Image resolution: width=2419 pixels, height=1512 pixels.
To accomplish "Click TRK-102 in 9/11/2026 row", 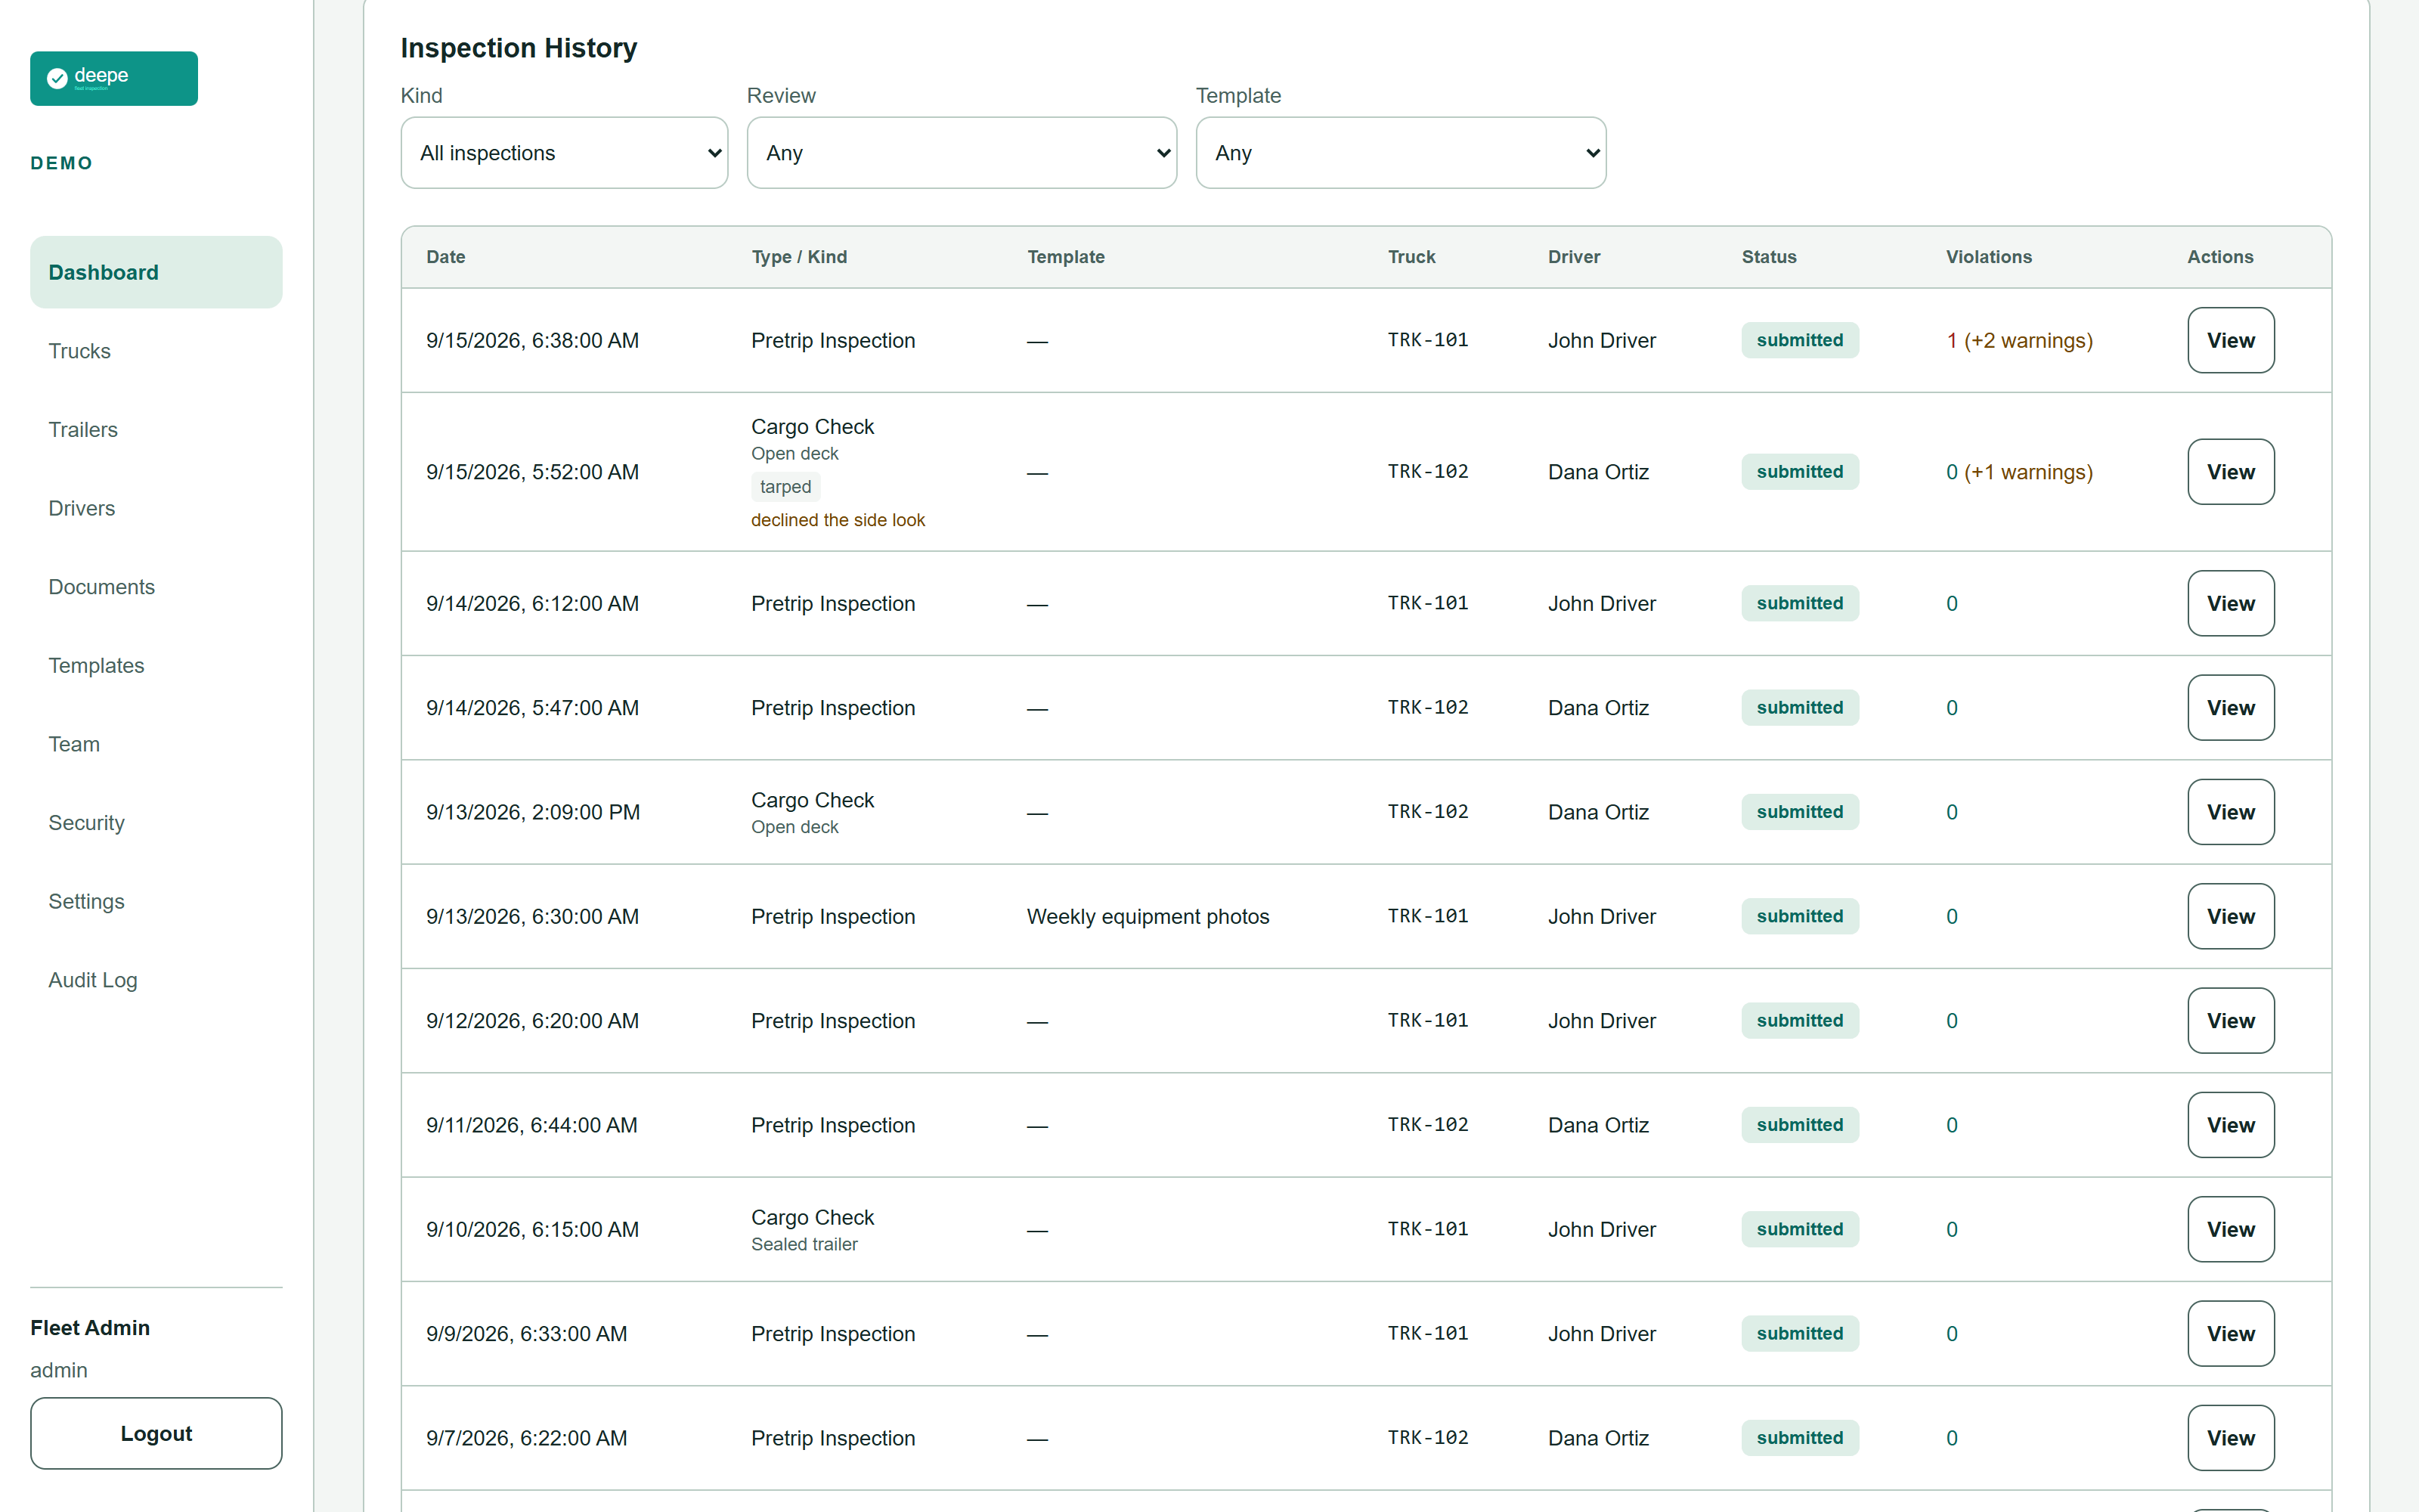I will tap(1427, 1125).
